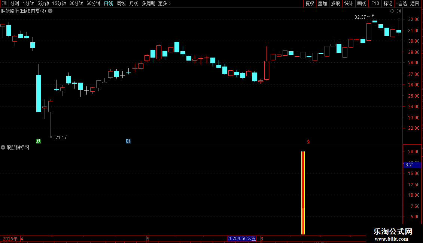The height and width of the screenshot is (243, 423).
Task: Open the 多股 multi-stock view
Action: [x=335, y=3]
